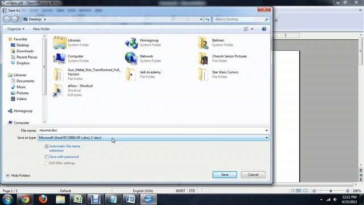Launch Firefox from the taskbar
This screenshot has height=205, width=364.
click(43, 199)
